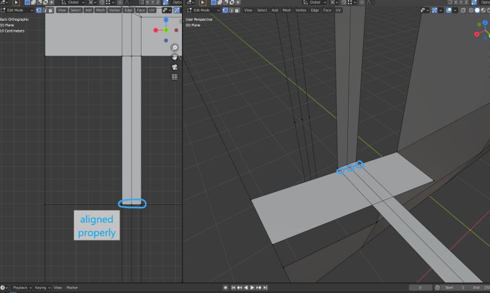Open Face menu in left viewport

[x=141, y=10]
